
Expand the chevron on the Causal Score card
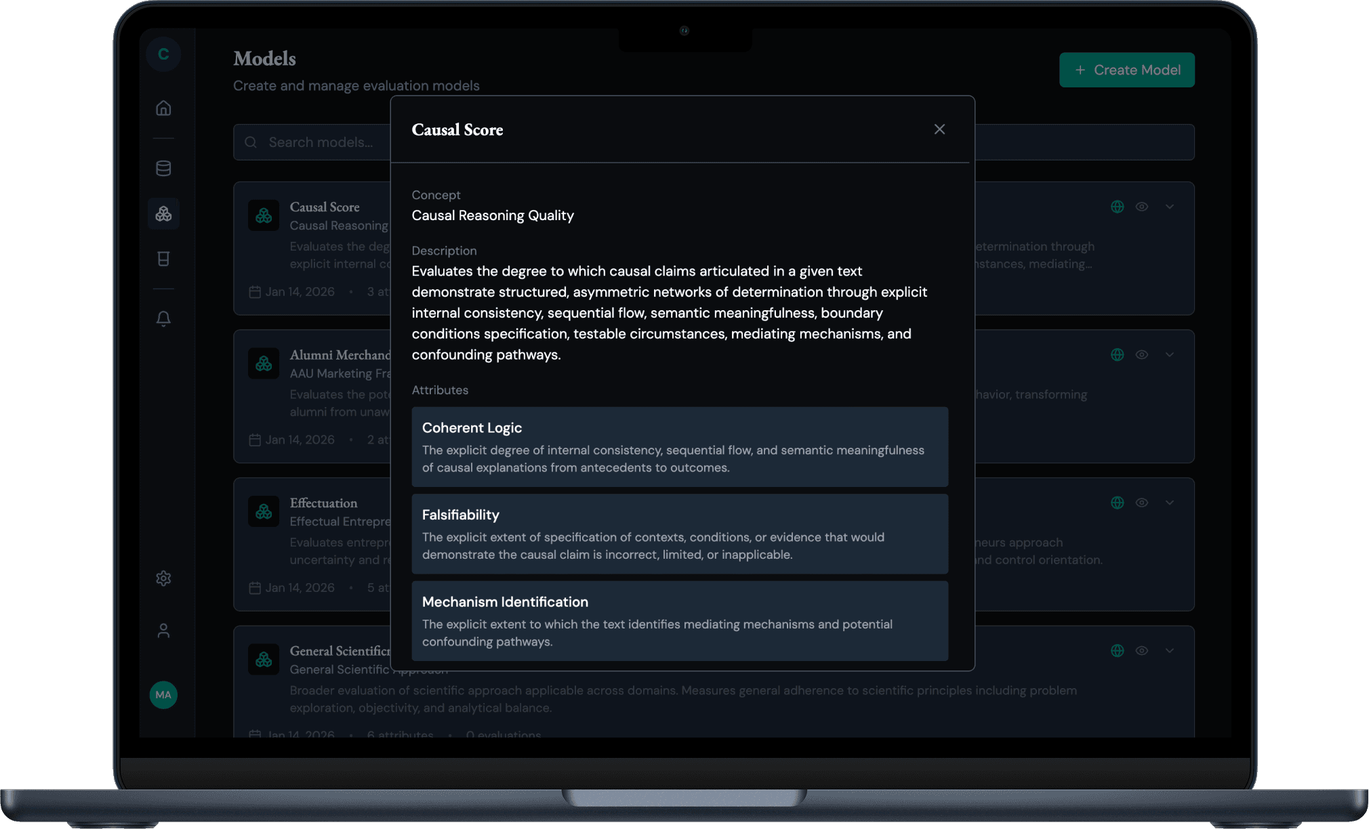[1170, 207]
